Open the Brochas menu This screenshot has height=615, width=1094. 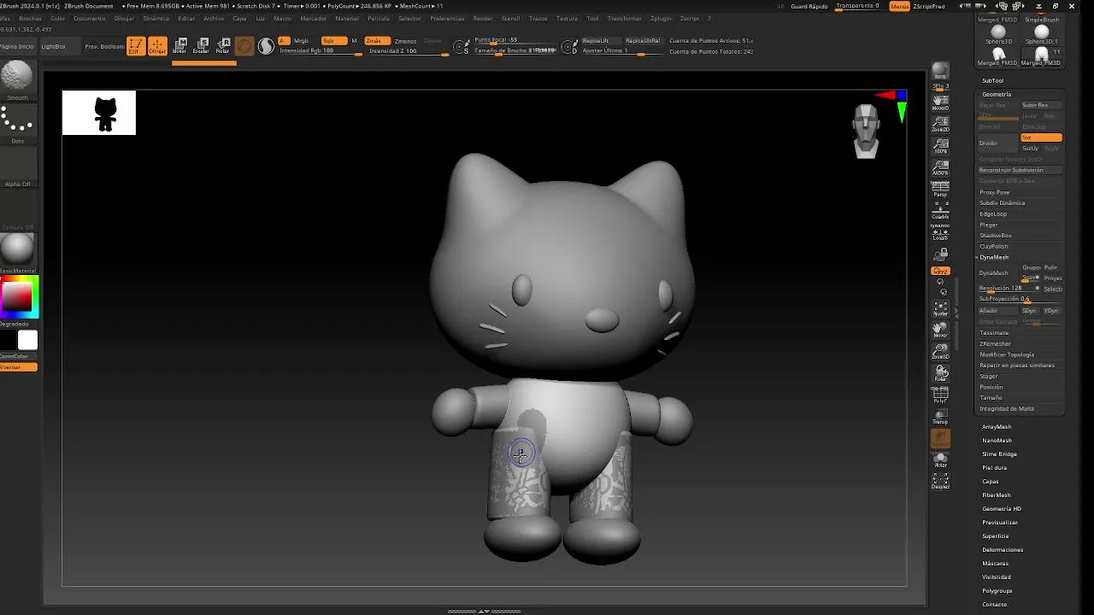[30, 18]
